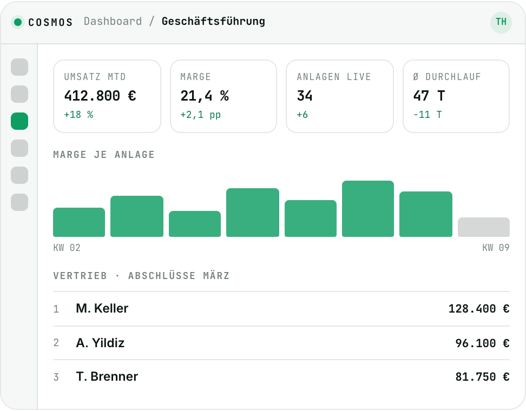Open the M. Keller row
The image size is (526, 411).
click(x=281, y=309)
